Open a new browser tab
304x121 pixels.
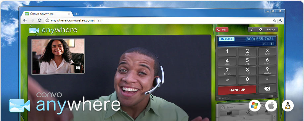[x=76, y=14]
